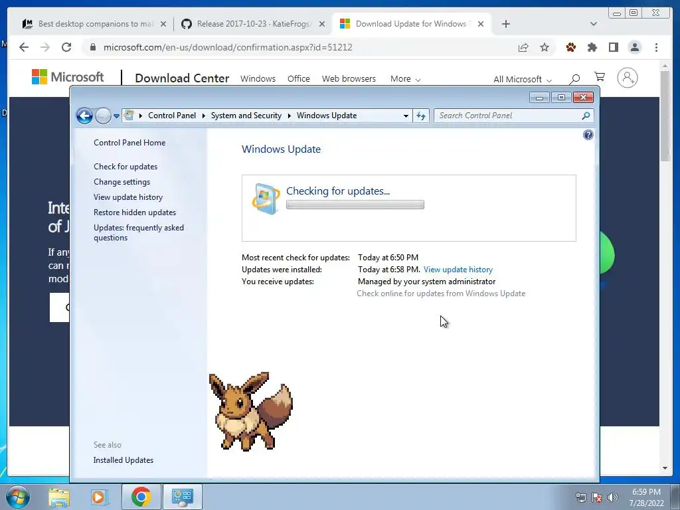Screen dimensions: 680x510
Task: Expand Chrome tab search chevron
Action: [x=594, y=24]
